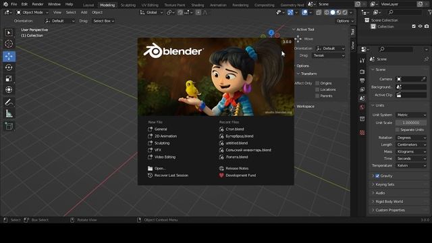
Task: Toggle viewport gizmos display button
Action: pos(290,12)
